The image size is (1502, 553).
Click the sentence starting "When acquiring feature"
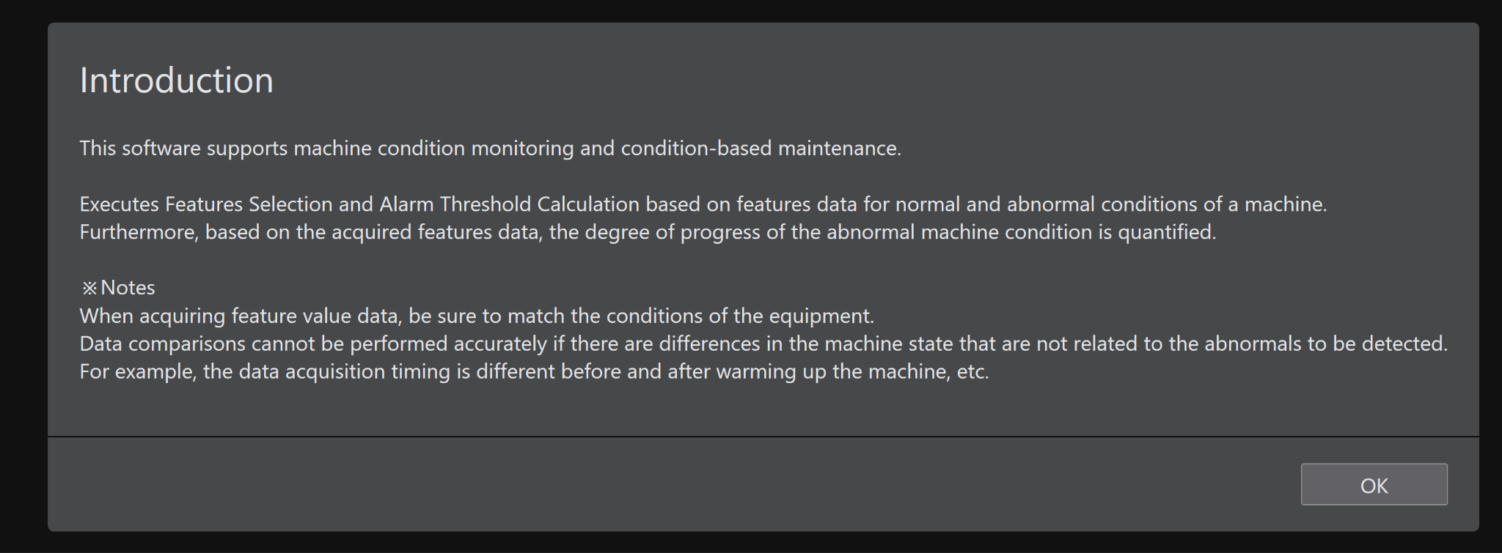[476, 316]
